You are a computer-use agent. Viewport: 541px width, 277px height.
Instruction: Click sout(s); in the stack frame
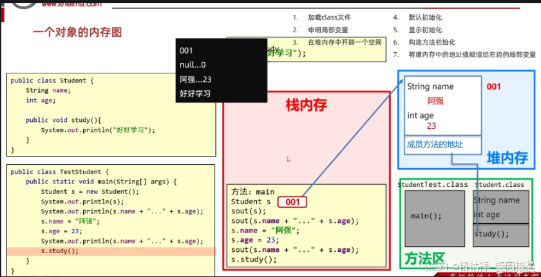[x=249, y=211]
